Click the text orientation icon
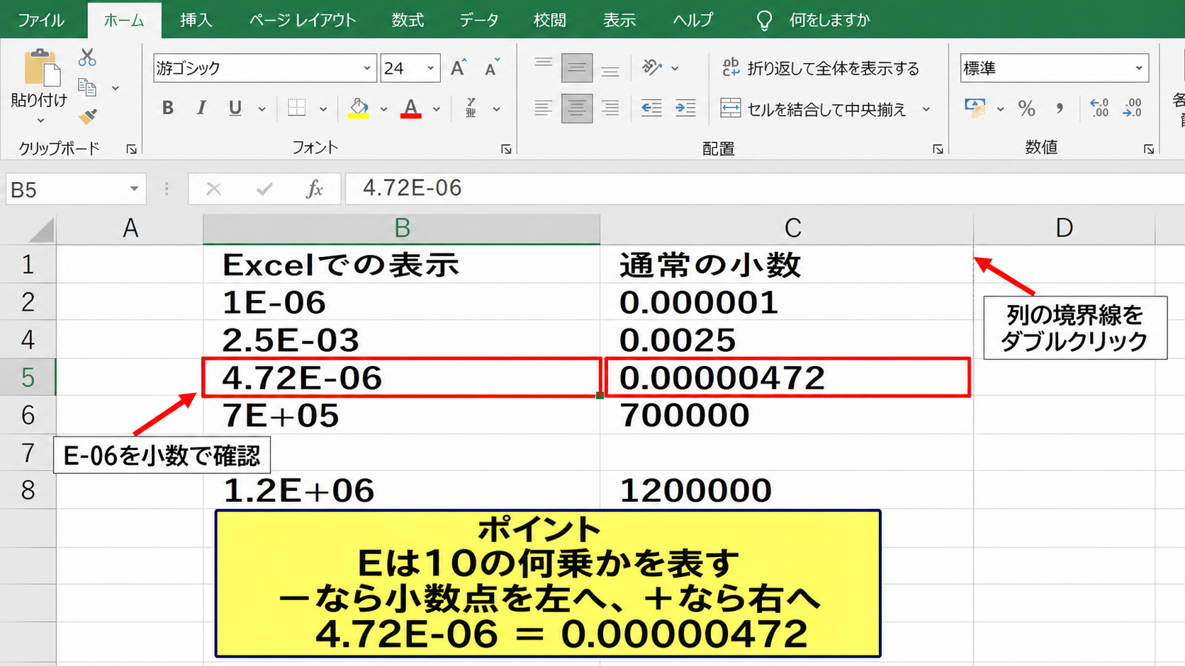This screenshot has width=1185, height=666. [652, 68]
